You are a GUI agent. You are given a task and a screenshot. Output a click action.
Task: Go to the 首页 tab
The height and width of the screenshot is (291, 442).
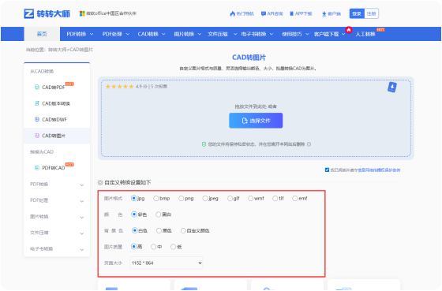click(42, 34)
